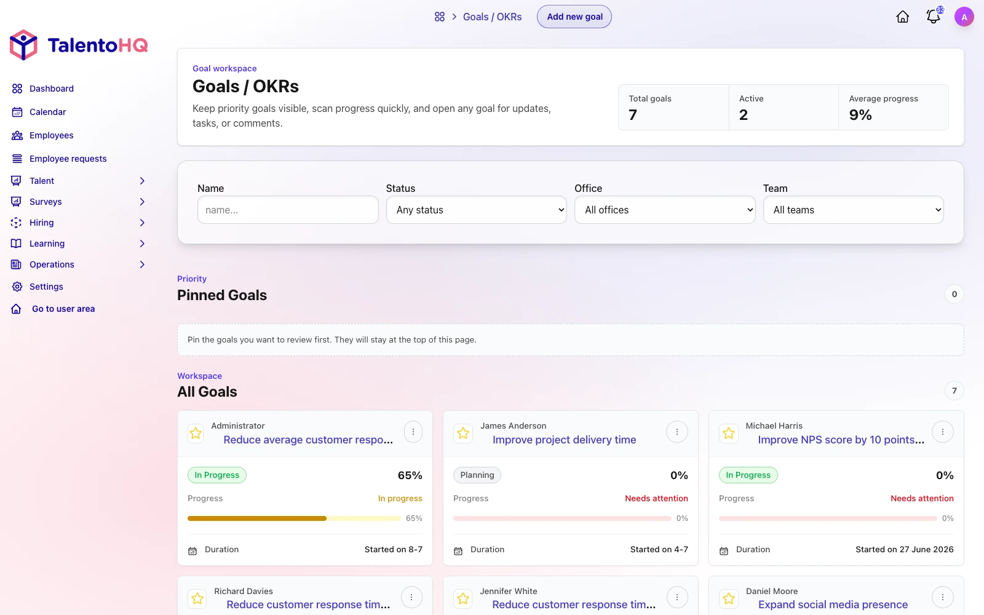The height and width of the screenshot is (615, 984).
Task: Open options menu for Richard Davies's goal
Action: coord(411,597)
